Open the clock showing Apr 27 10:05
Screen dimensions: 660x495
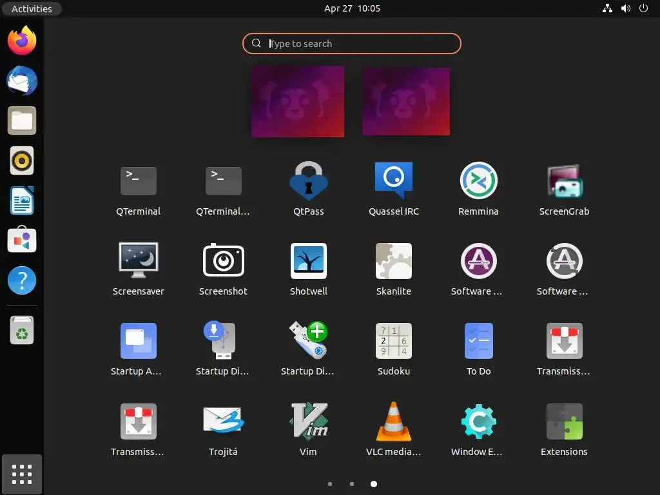point(352,8)
